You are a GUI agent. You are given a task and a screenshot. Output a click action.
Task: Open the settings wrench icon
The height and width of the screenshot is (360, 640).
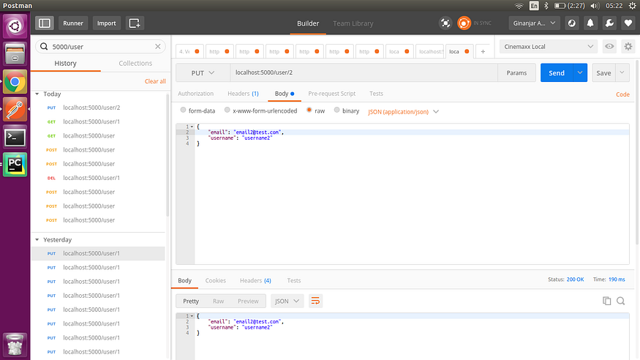[x=609, y=23]
